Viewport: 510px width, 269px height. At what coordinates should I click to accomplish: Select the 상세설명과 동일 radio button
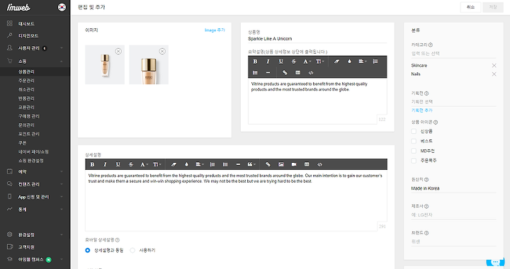click(x=88, y=250)
